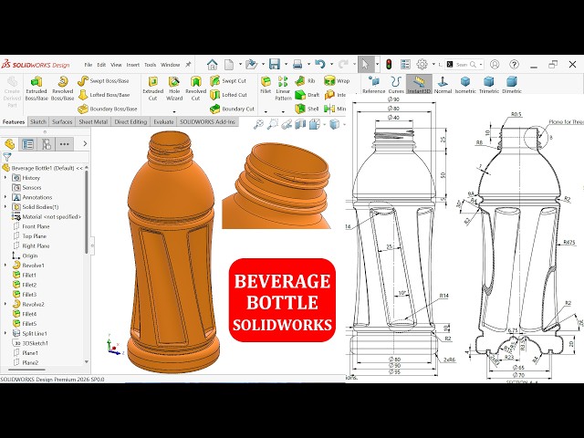Expand the Revolve2 feature
The width and height of the screenshot is (584, 438).
pos(5,304)
